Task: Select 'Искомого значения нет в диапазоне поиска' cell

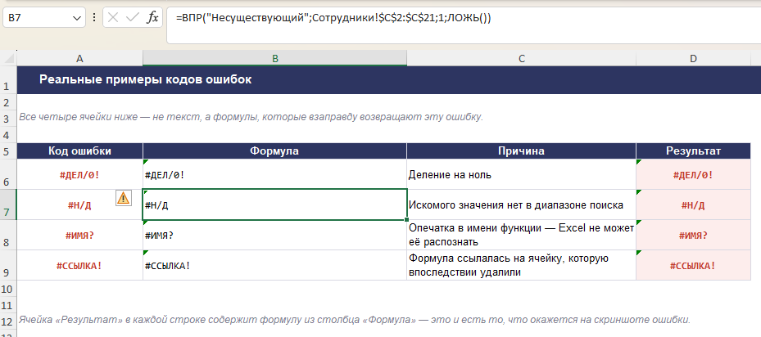Action: pos(521,204)
